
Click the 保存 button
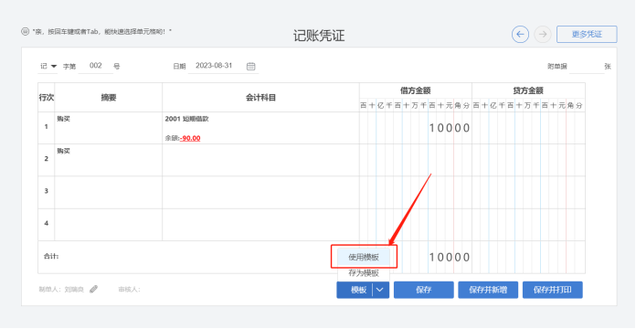(423, 290)
